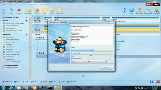Collapse the Operations section chevron
The image size is (161, 90).
[26, 34]
